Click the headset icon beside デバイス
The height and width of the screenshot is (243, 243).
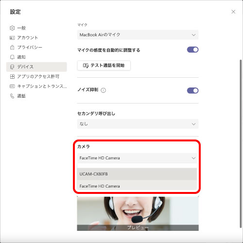12,67
